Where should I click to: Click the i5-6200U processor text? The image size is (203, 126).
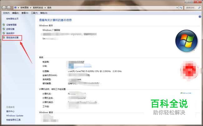[95, 71]
